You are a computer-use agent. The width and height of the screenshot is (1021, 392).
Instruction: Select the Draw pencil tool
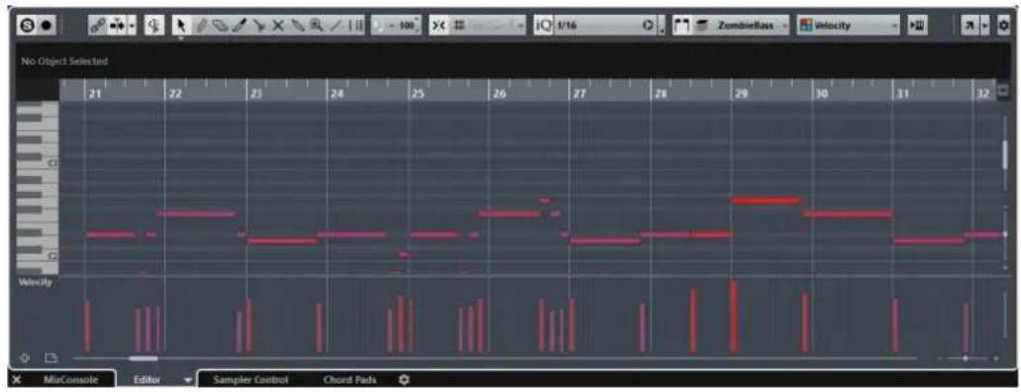[201, 25]
